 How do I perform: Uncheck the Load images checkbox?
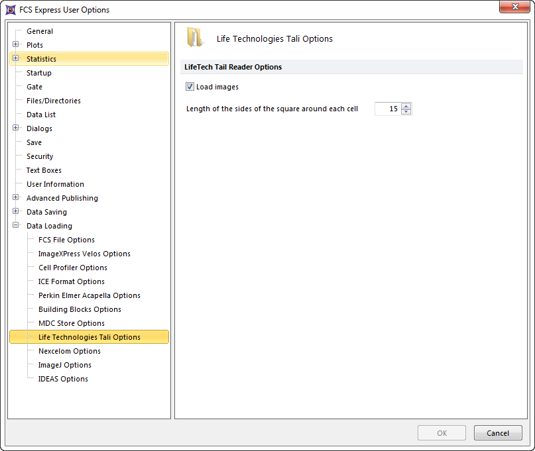190,87
